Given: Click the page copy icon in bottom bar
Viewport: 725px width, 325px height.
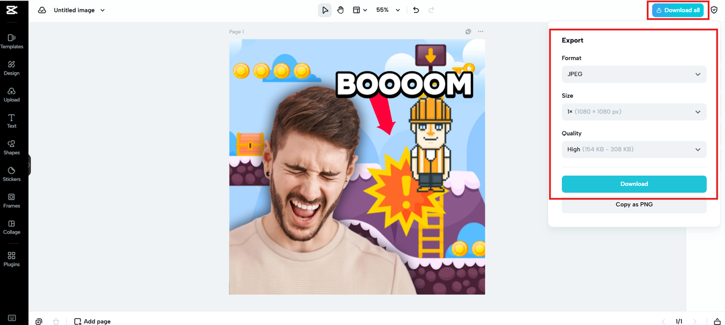Looking at the screenshot, I should coord(39,321).
